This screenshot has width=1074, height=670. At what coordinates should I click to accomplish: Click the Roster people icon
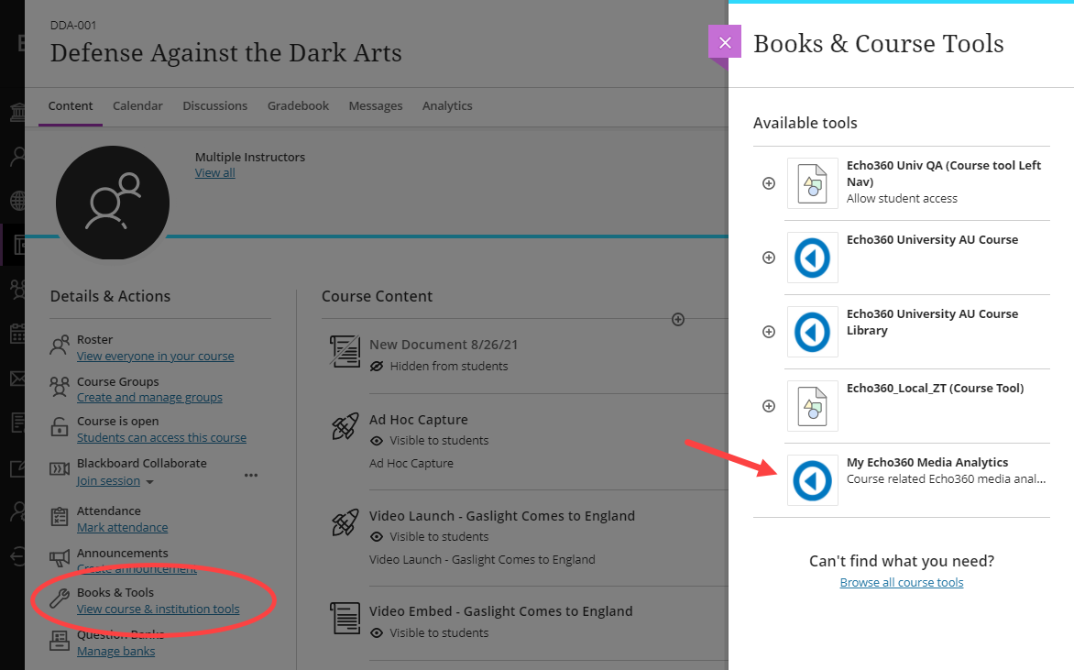point(60,346)
